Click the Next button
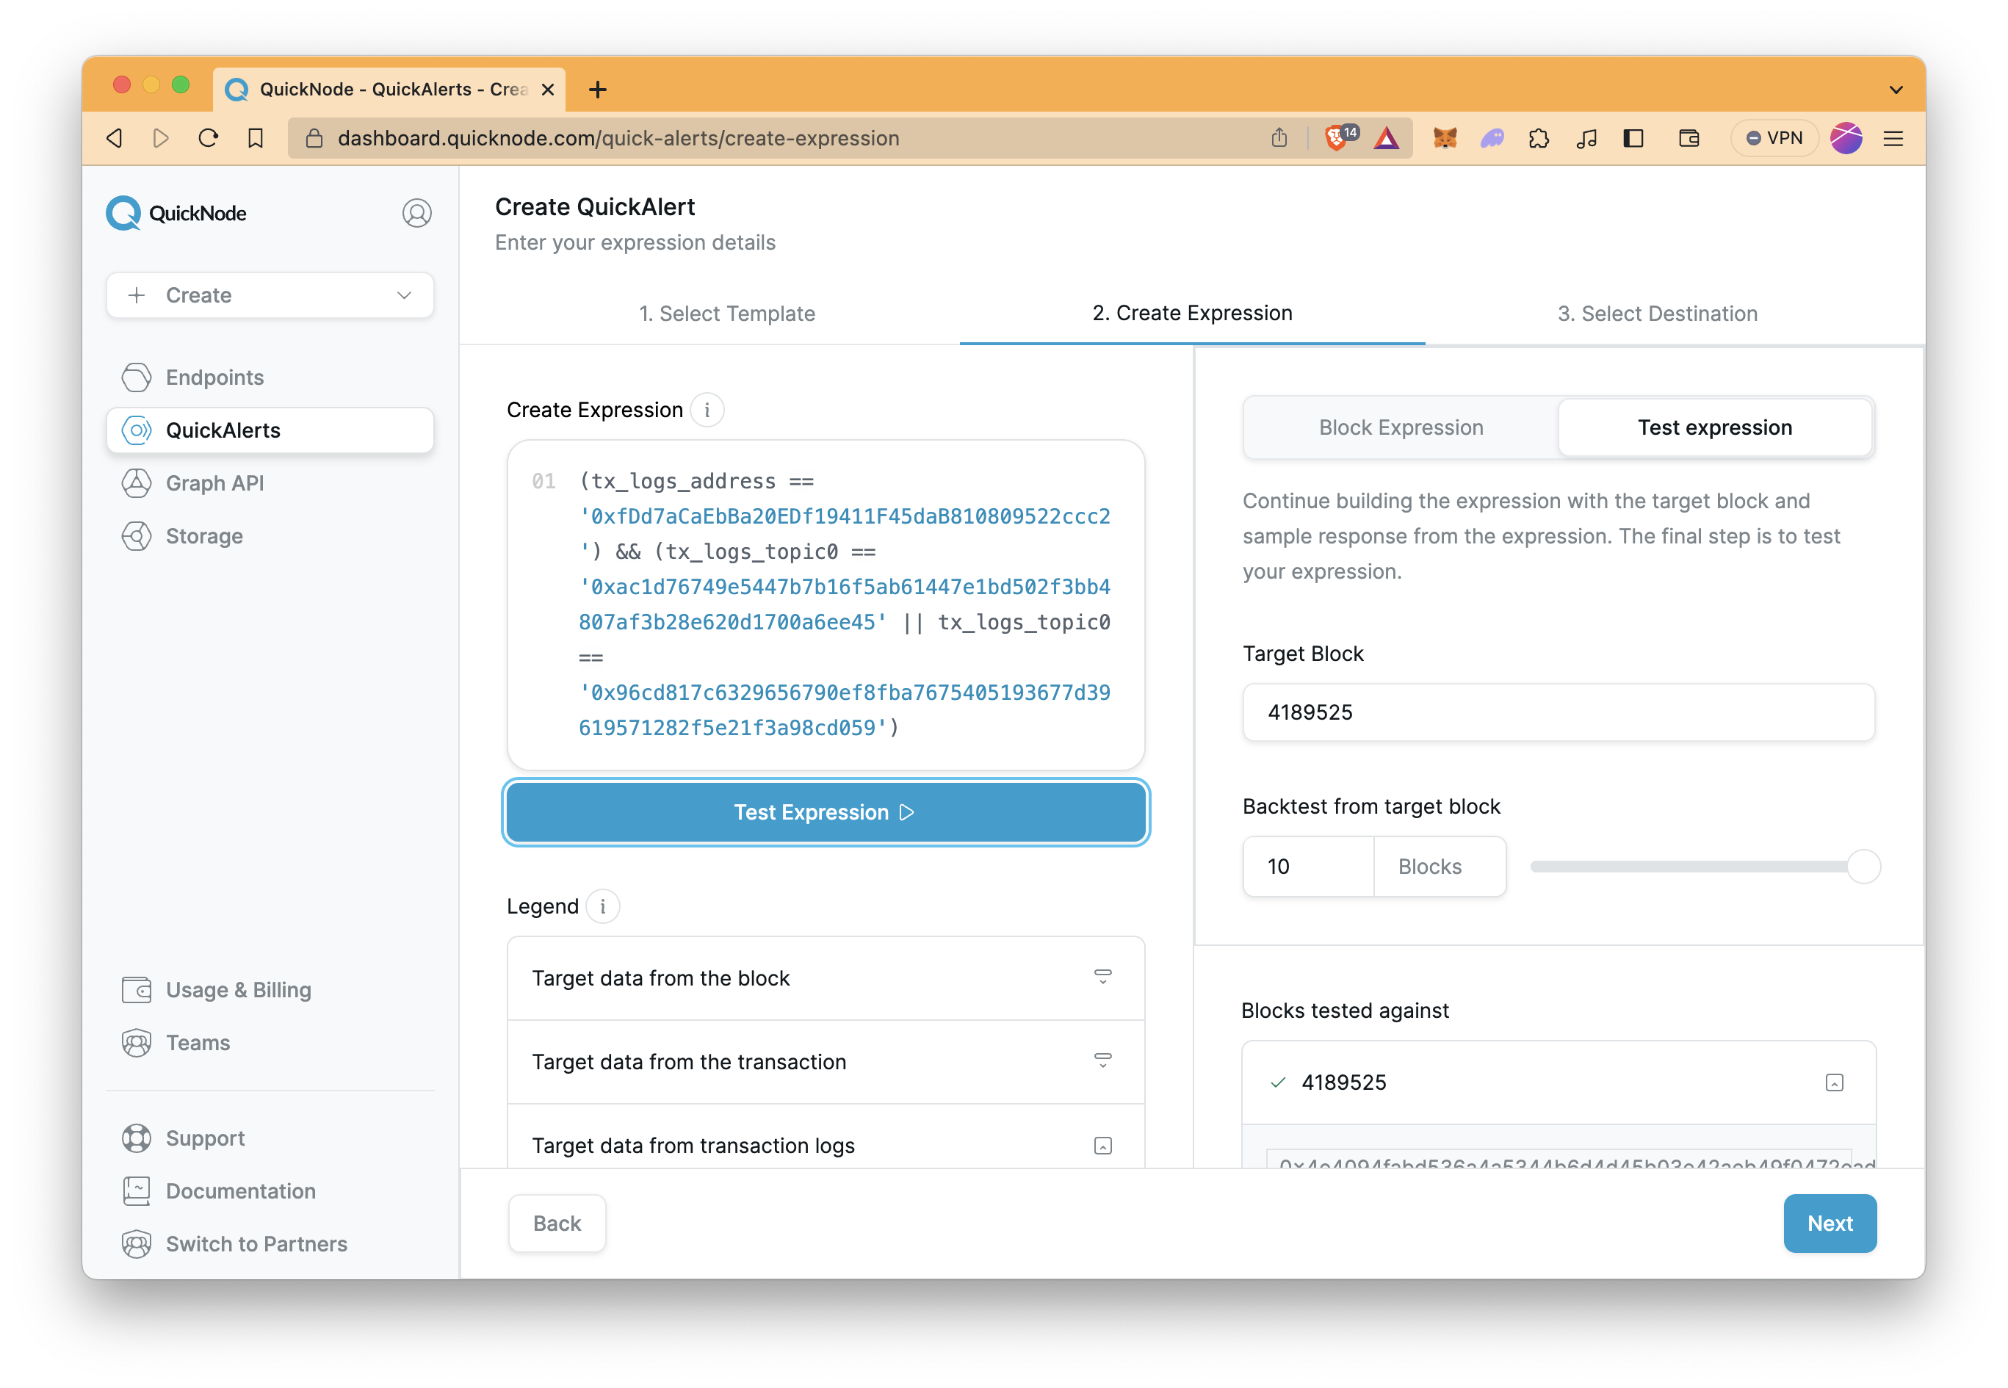The image size is (2008, 1388). pos(1830,1223)
